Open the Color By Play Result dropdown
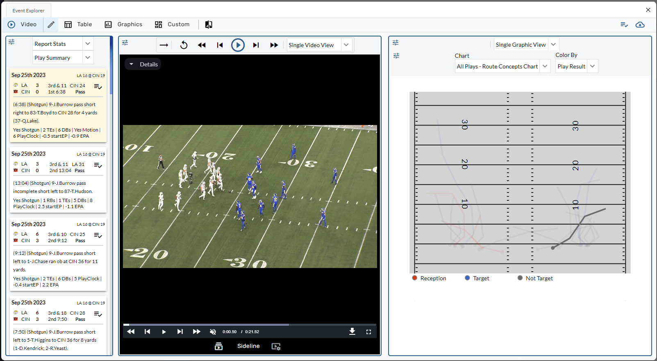657x361 pixels. pos(592,66)
